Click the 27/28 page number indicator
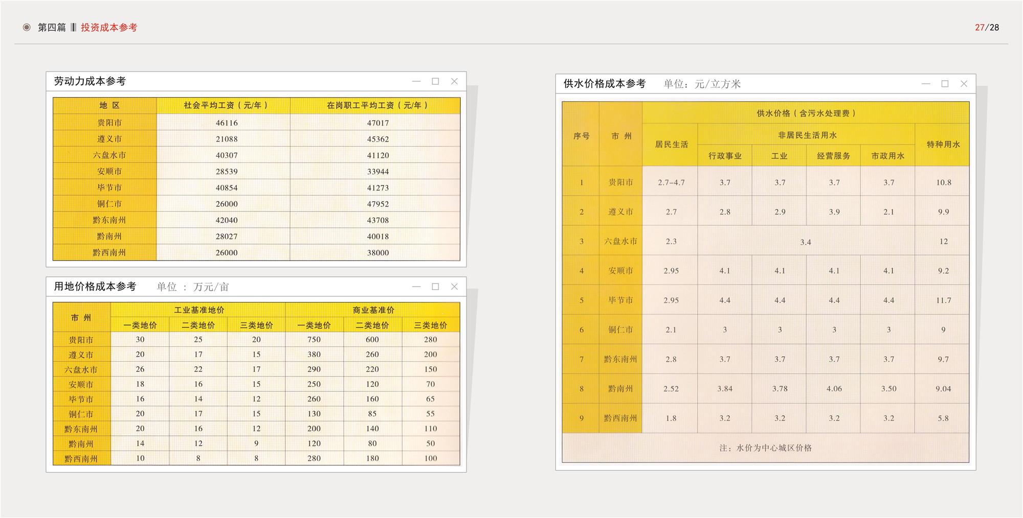 pyautogui.click(x=987, y=28)
